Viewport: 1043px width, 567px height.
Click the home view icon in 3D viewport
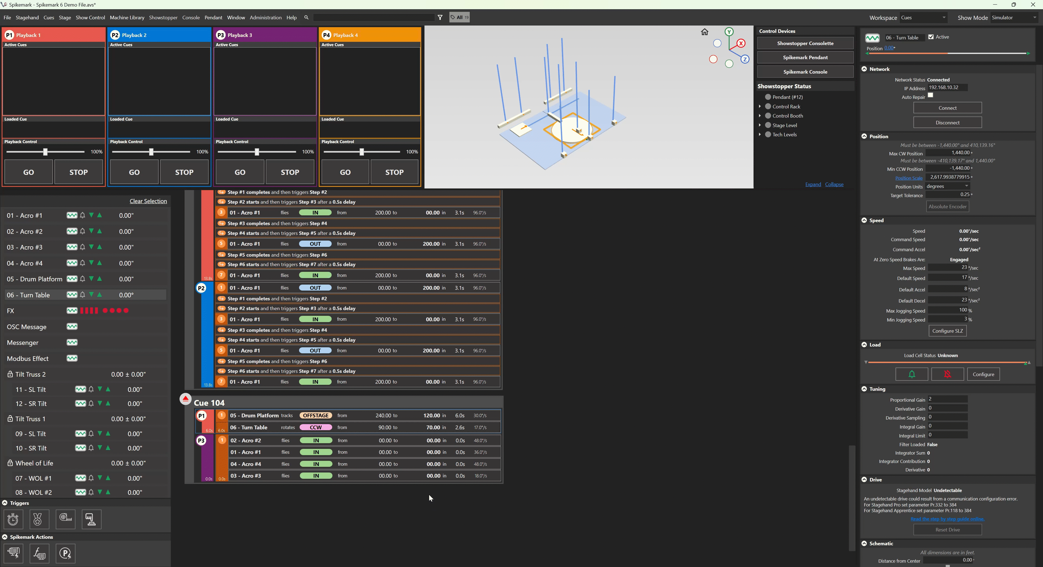pyautogui.click(x=705, y=32)
